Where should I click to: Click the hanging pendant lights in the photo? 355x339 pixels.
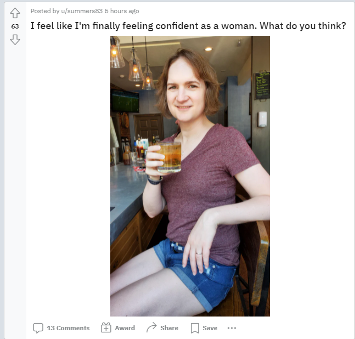coord(132,63)
